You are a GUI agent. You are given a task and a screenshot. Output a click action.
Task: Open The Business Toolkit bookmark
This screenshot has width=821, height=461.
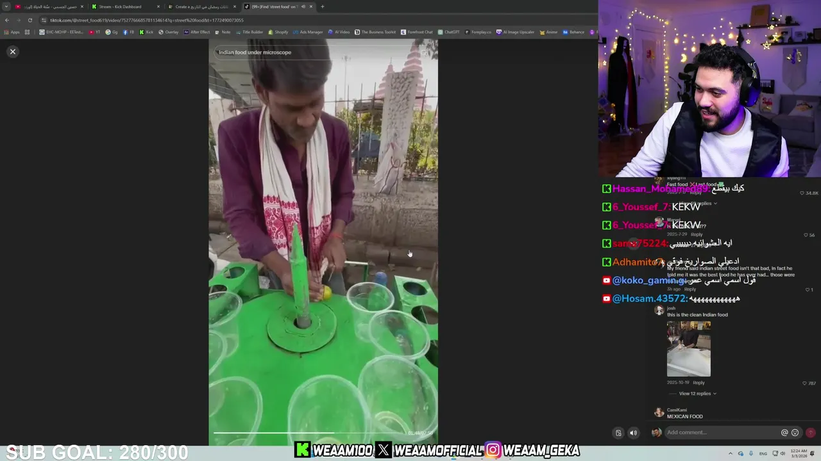coord(375,32)
